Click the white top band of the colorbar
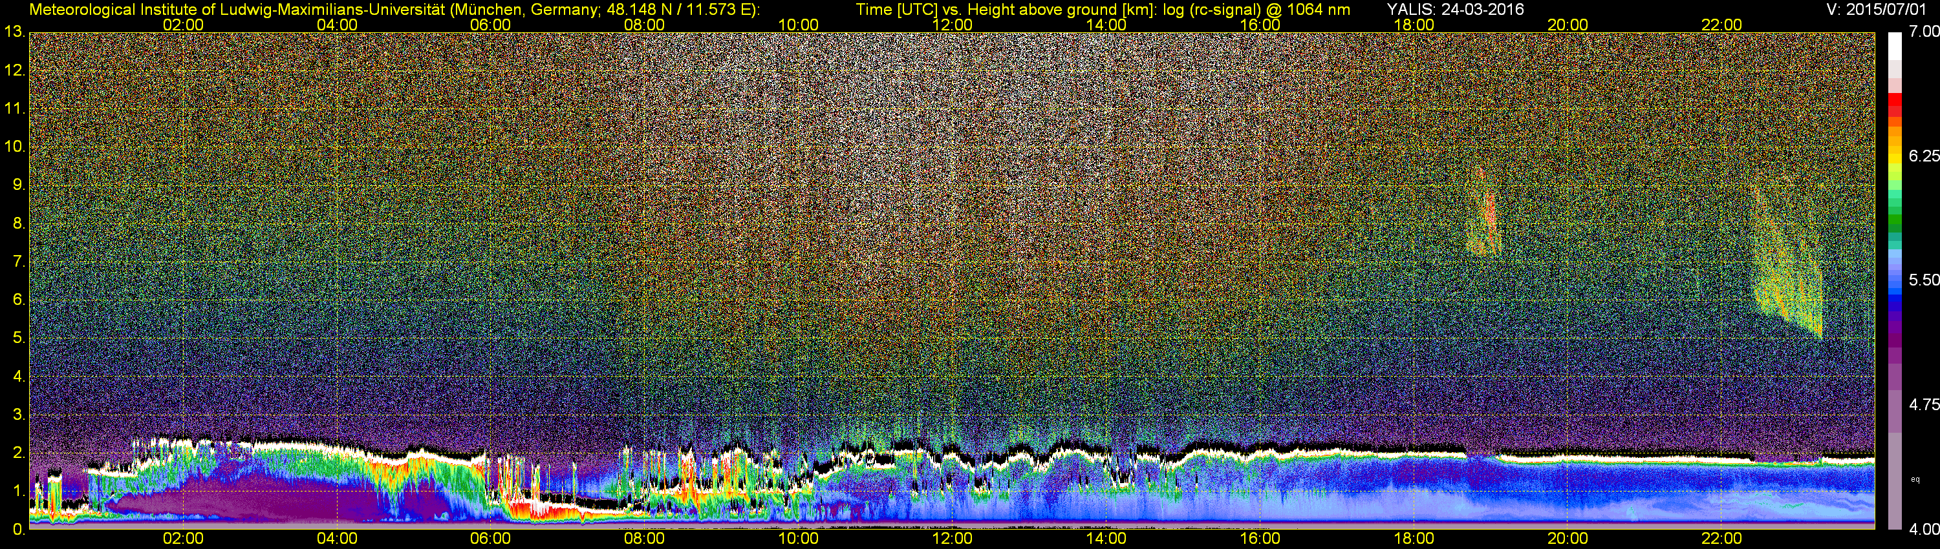Image resolution: width=1940 pixels, height=549 pixels. tap(1895, 47)
